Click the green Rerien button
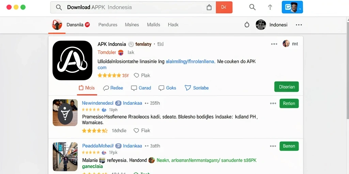 [x=289, y=103]
